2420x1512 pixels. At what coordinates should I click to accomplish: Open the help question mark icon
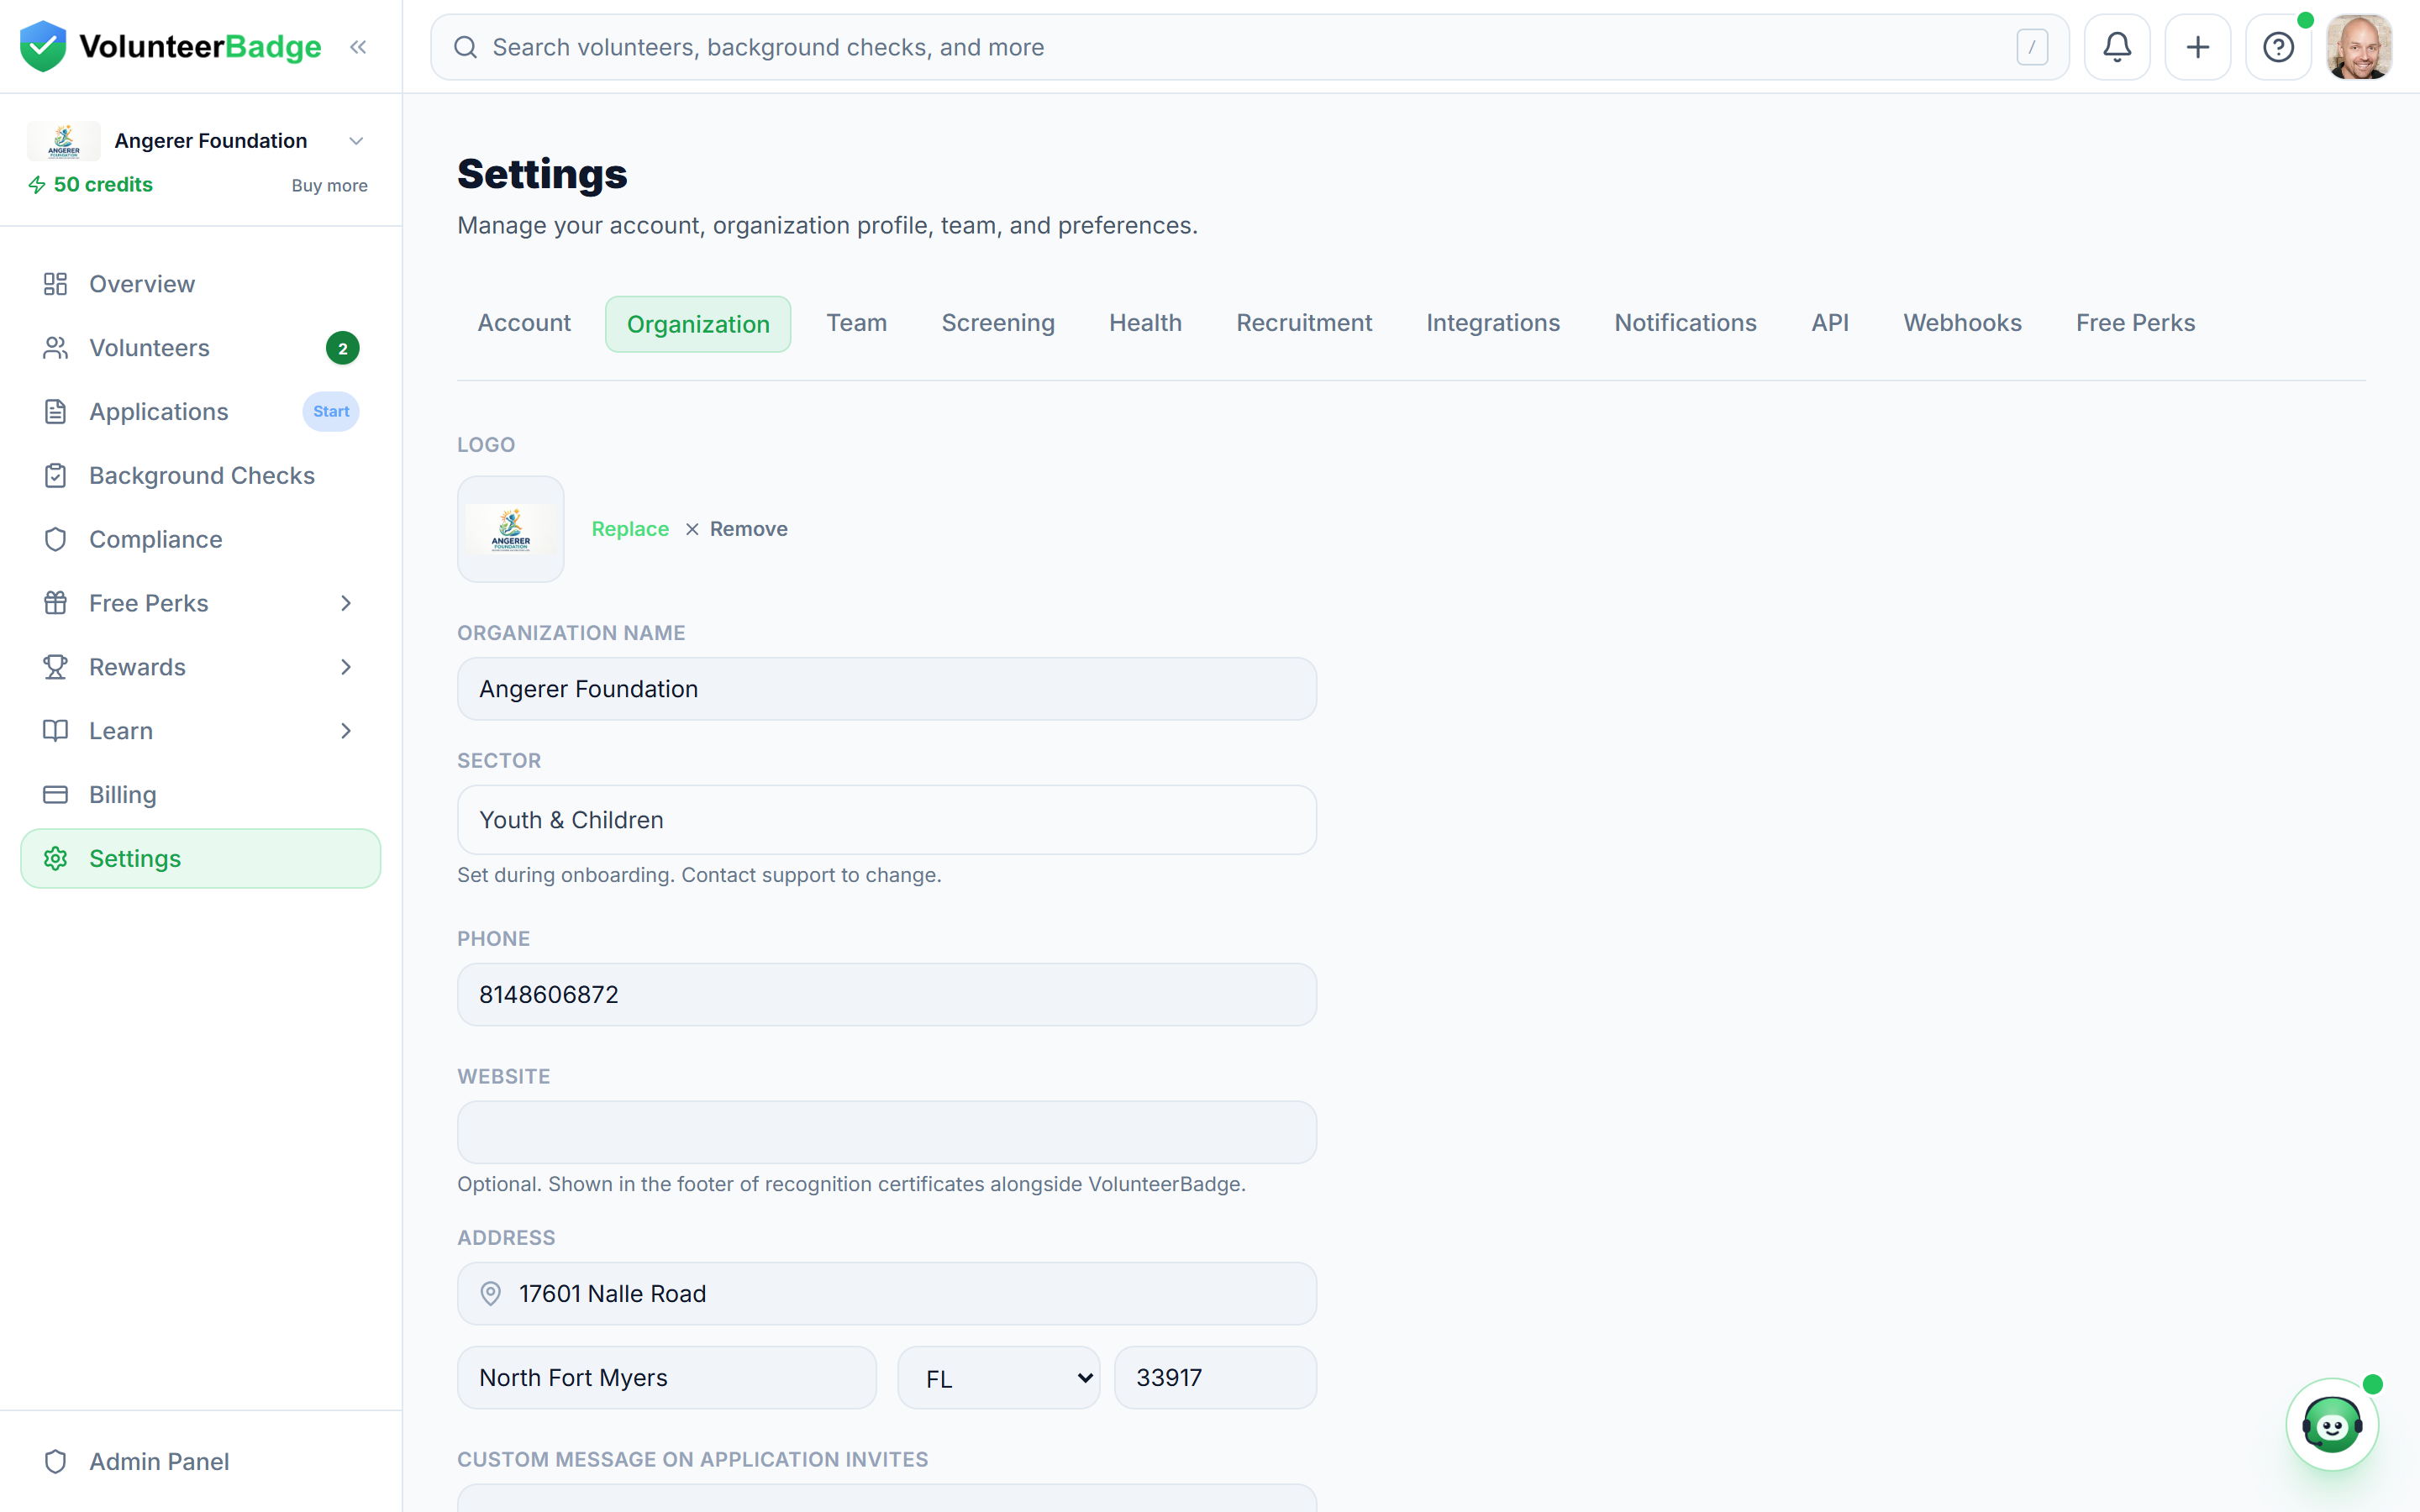click(x=2278, y=47)
